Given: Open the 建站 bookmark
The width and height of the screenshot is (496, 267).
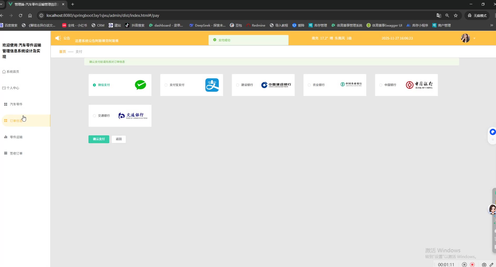Looking at the screenshot, I should pyautogui.click(x=115, y=25).
